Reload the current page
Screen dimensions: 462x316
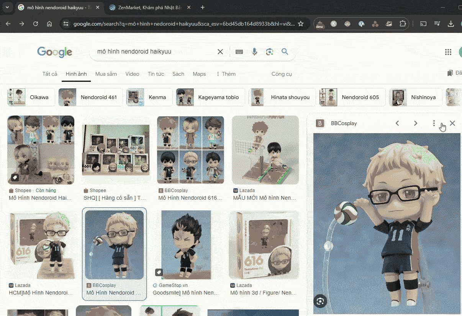pos(36,24)
